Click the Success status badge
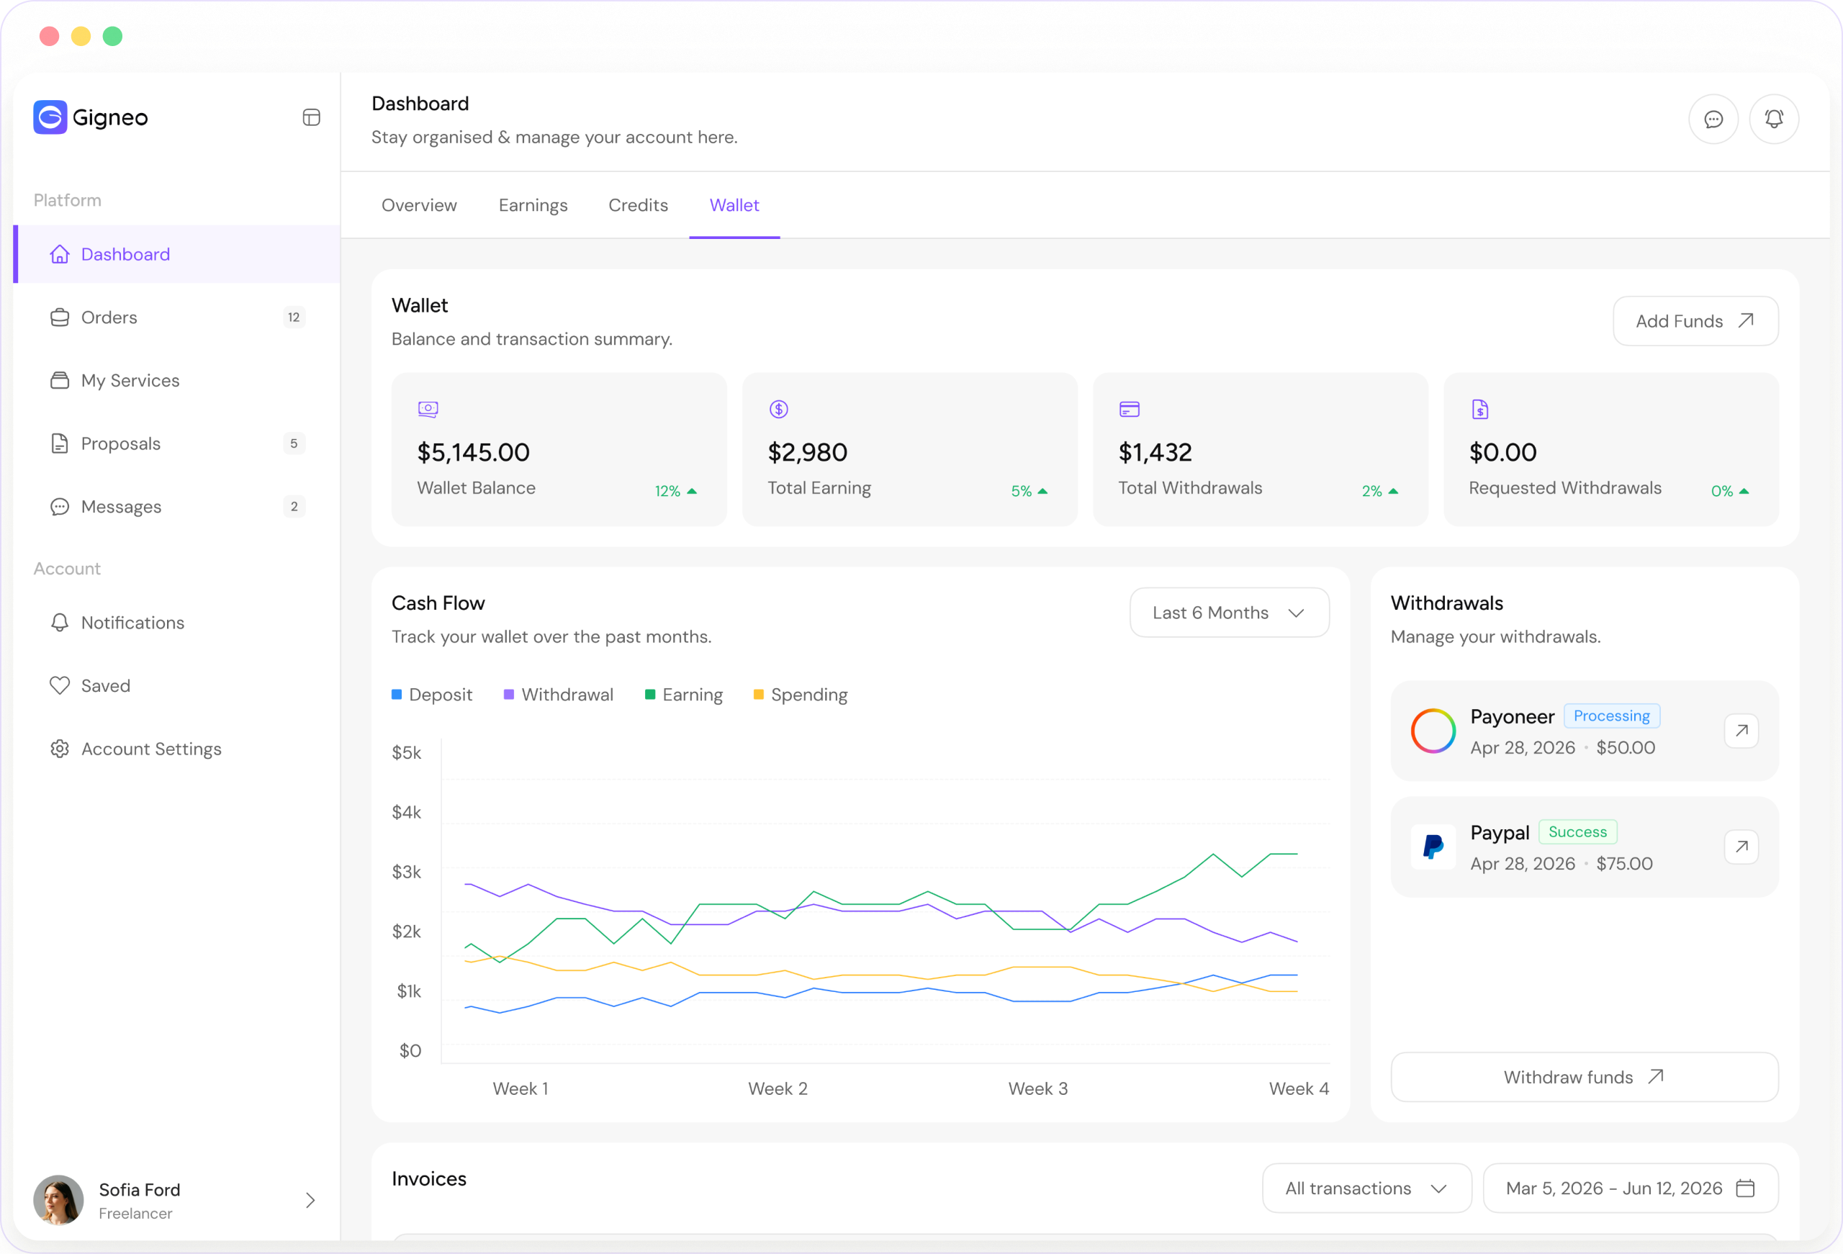This screenshot has height=1254, width=1843. click(1577, 832)
